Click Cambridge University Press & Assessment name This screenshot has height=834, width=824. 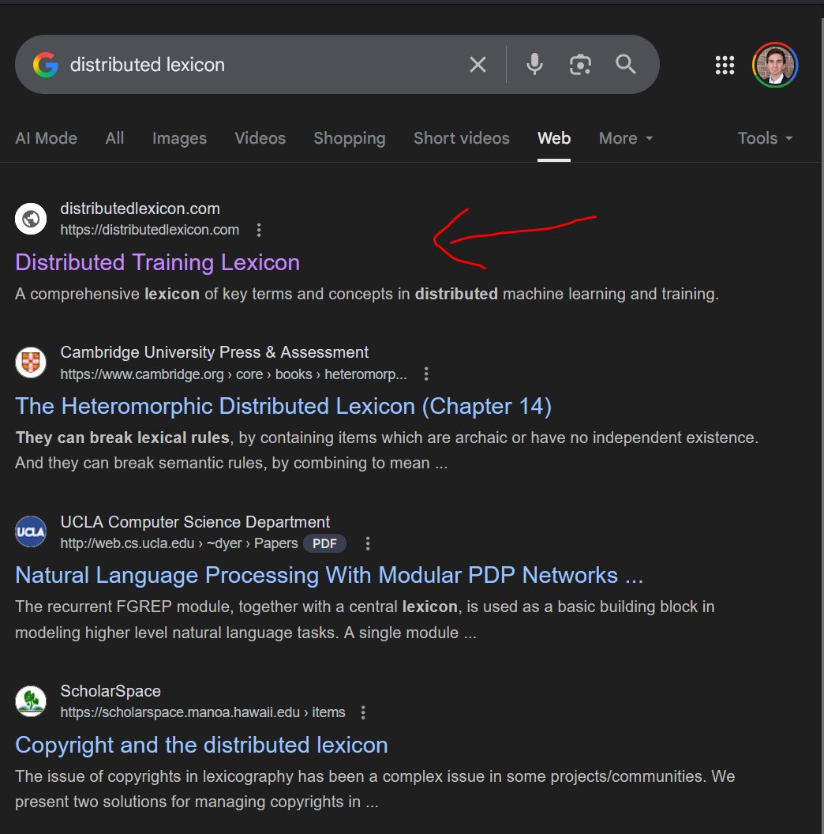pyautogui.click(x=214, y=352)
